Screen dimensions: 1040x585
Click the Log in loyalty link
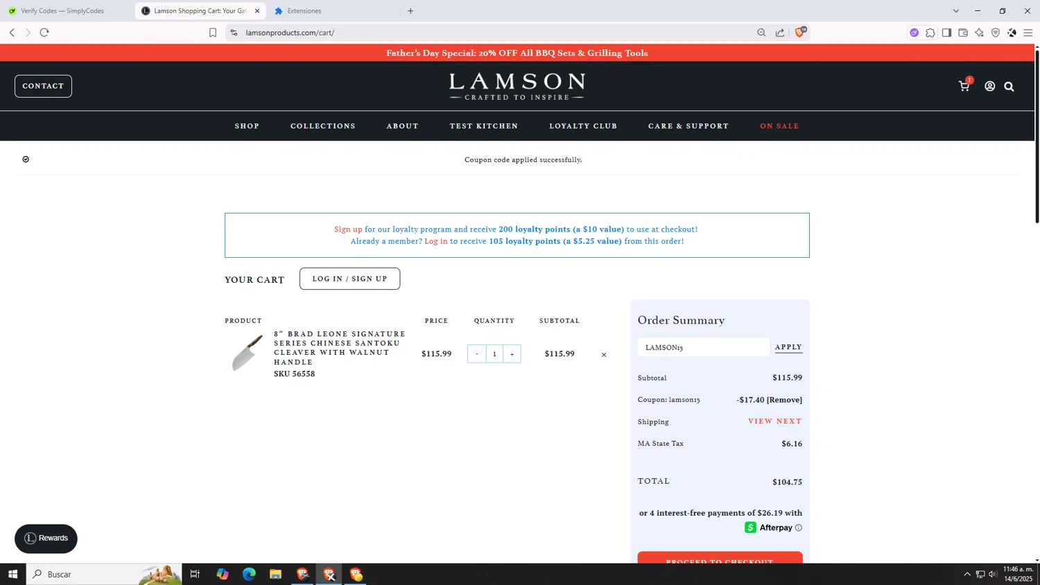tap(436, 241)
